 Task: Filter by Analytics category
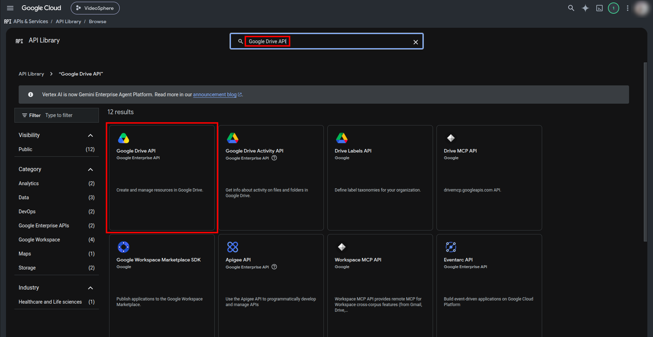[57, 183]
